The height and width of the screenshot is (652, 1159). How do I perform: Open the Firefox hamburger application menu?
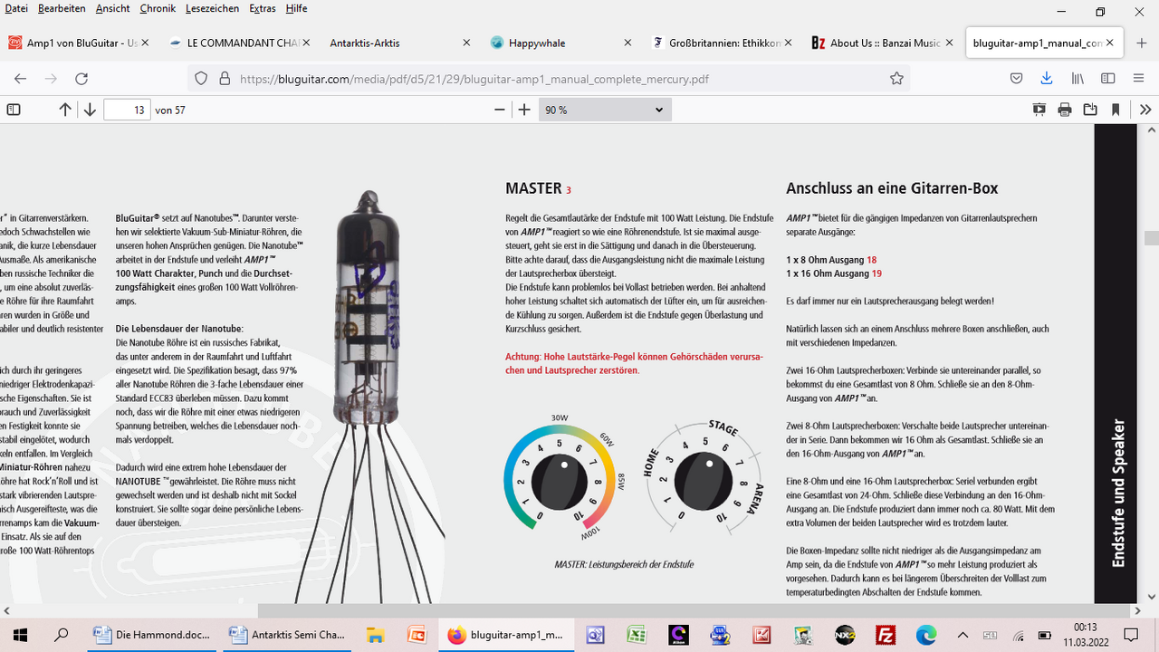(x=1138, y=79)
